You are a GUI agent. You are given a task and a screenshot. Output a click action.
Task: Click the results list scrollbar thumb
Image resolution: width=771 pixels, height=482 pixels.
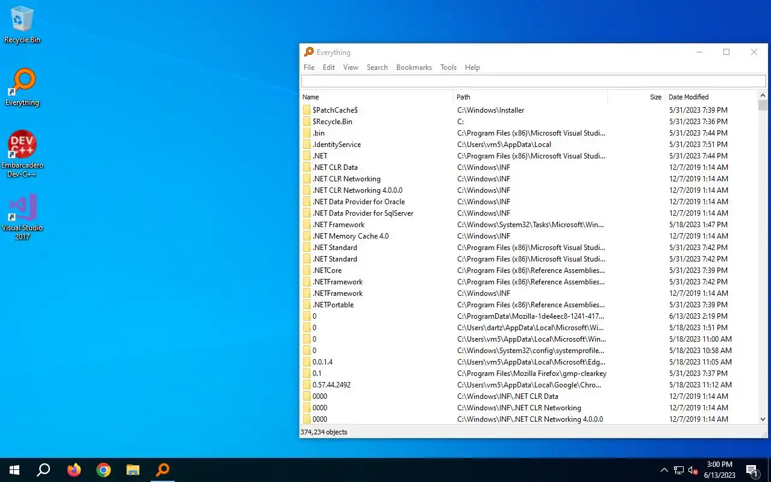[x=763, y=105]
